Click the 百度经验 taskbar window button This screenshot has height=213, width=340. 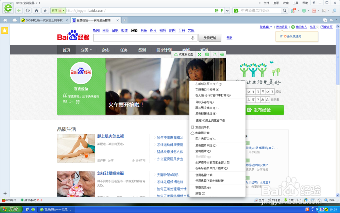point(56,210)
